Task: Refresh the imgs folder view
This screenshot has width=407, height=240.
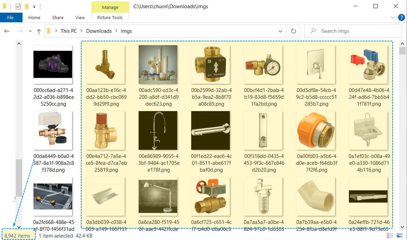Action: click(x=293, y=31)
